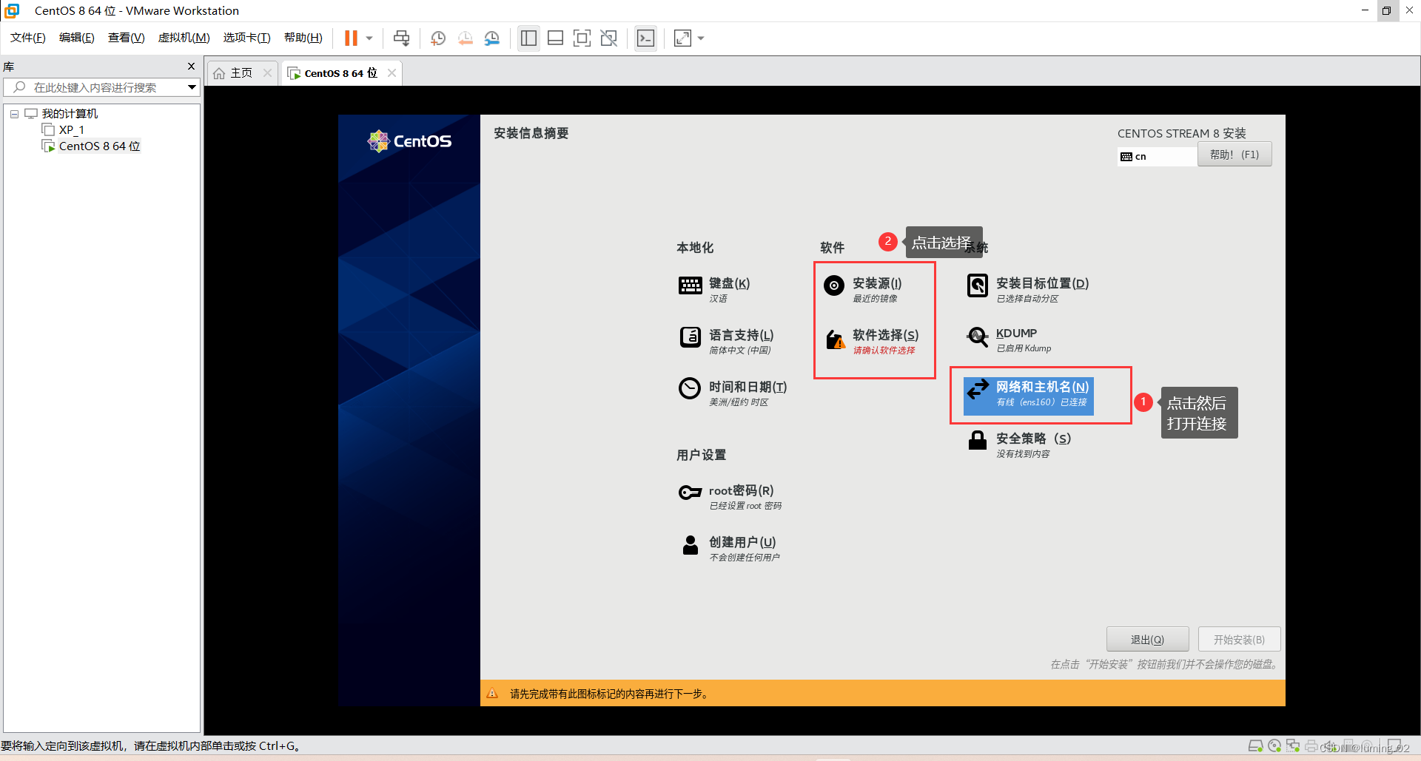
Task: Click the network adapter status bar icon
Action: [1293, 746]
